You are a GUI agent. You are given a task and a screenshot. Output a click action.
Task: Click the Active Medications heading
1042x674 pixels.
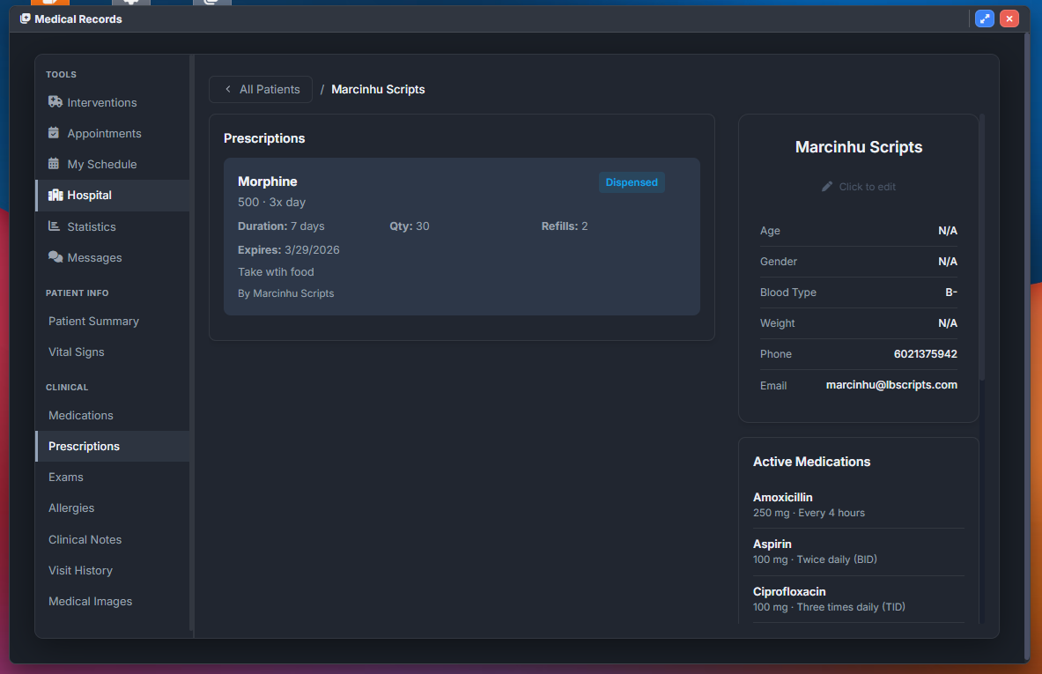(x=811, y=462)
